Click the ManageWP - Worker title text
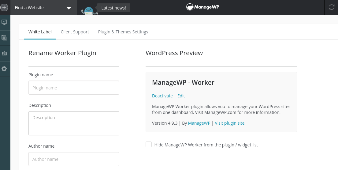Image resolution: width=338 pixels, height=170 pixels. pos(183,82)
